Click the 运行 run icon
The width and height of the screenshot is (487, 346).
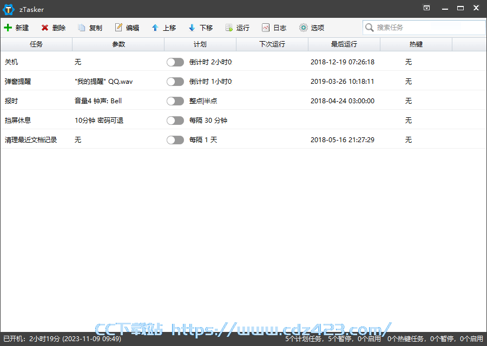click(229, 28)
